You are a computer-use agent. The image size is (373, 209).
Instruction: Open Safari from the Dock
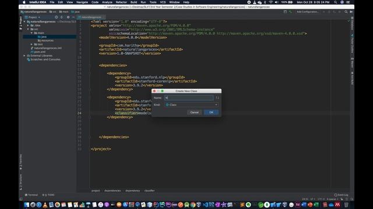[x=39, y=205]
